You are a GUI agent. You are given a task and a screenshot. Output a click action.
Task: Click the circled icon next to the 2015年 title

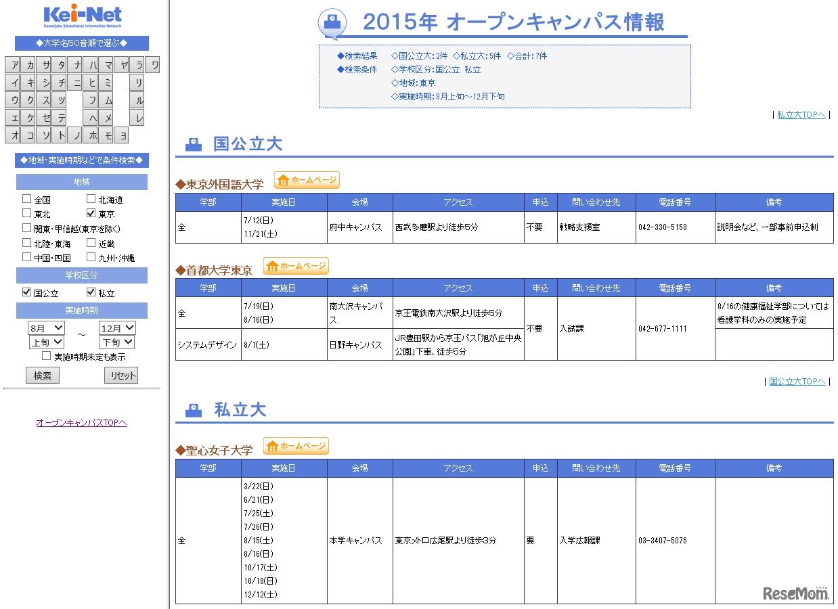point(332,20)
